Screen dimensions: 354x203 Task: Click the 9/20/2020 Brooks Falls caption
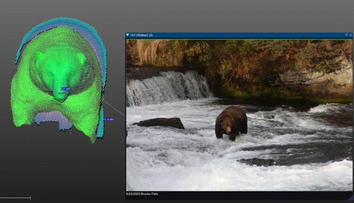144,194
